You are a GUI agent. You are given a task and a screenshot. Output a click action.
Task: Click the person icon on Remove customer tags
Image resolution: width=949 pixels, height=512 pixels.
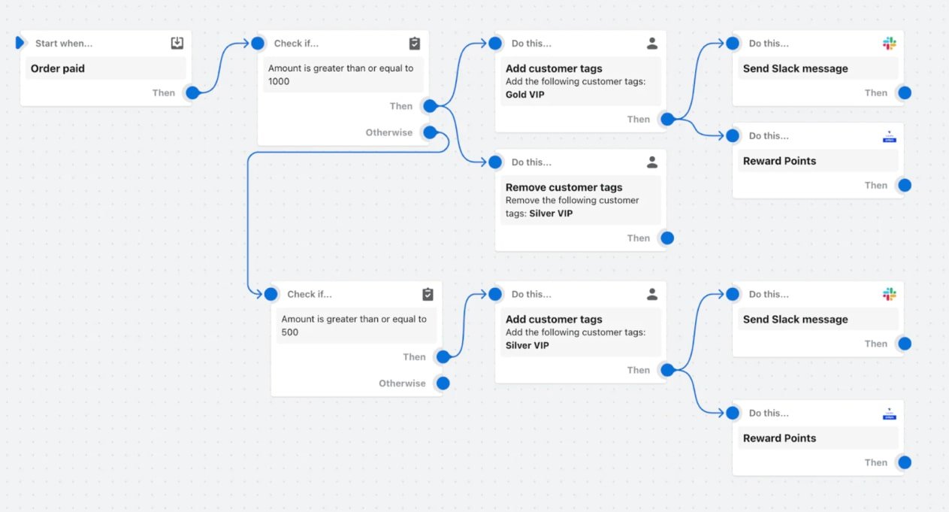coord(652,162)
